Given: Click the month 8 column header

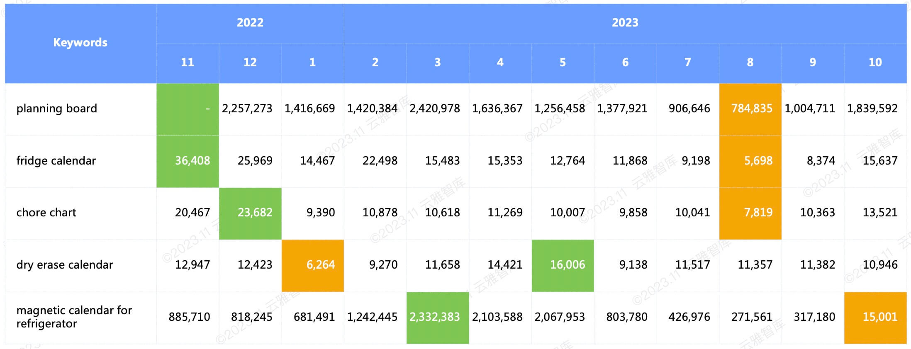Looking at the screenshot, I should click(x=750, y=63).
